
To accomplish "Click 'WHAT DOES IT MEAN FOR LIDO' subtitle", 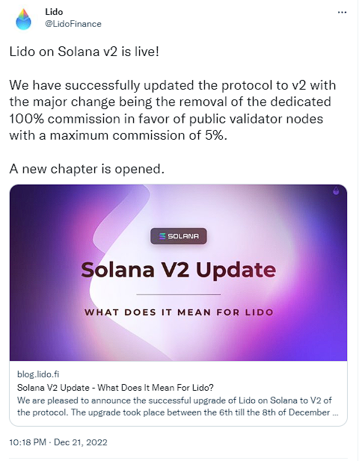I will (x=179, y=312).
